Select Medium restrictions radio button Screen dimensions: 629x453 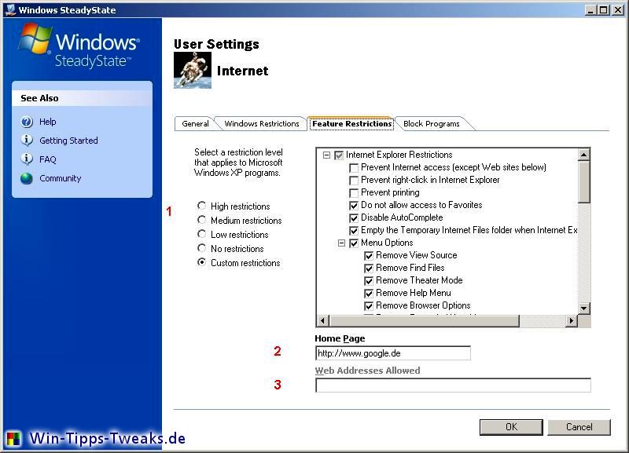point(202,220)
